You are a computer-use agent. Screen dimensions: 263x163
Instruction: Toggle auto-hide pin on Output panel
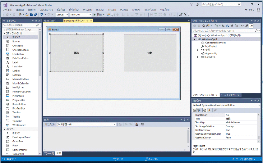184,120
